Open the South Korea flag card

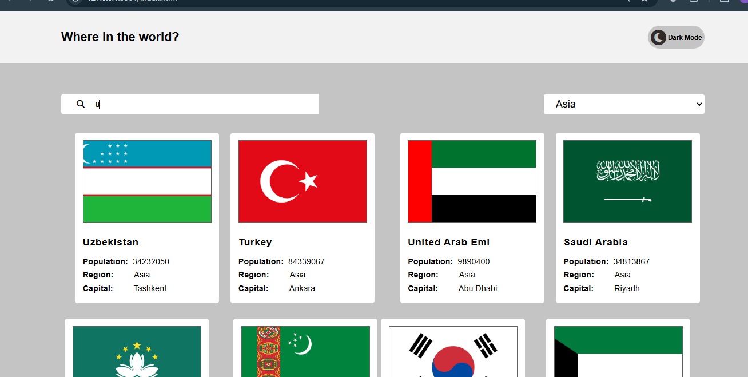click(453, 351)
